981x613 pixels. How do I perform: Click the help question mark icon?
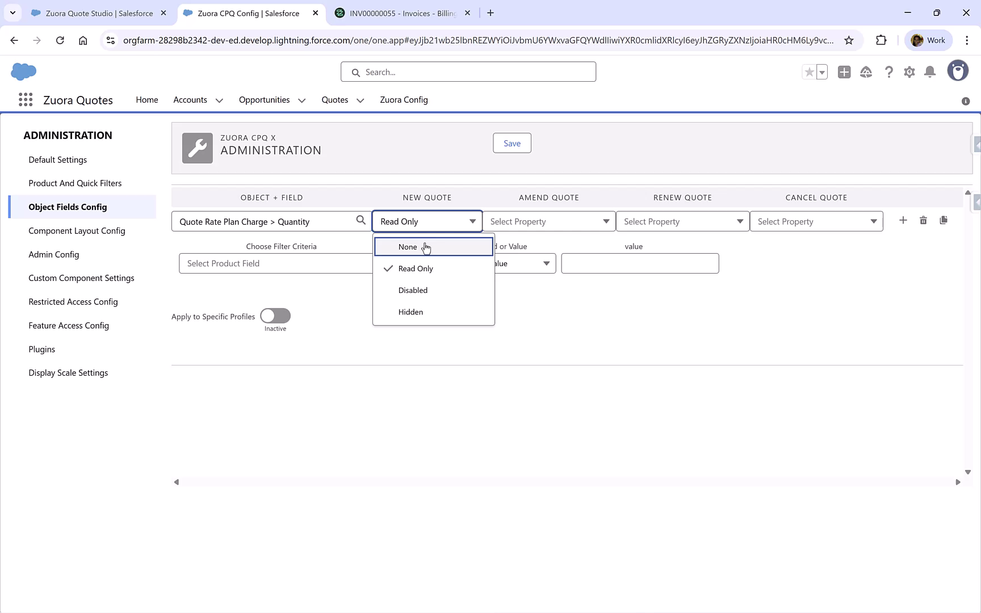889,72
